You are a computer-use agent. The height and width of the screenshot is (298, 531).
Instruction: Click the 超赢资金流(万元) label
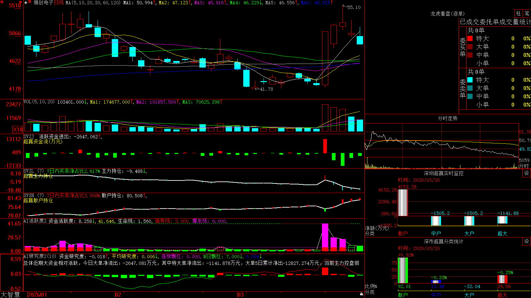(43, 141)
